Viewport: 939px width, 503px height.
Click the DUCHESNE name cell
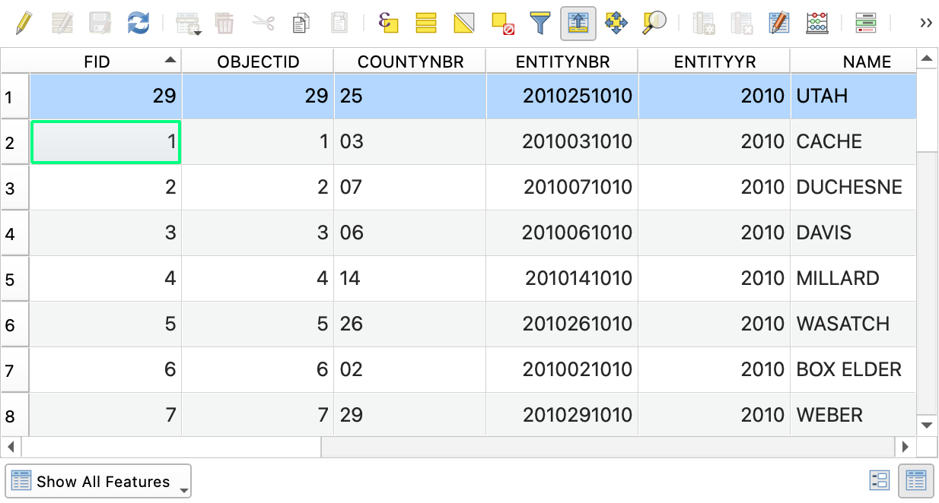[x=854, y=188]
